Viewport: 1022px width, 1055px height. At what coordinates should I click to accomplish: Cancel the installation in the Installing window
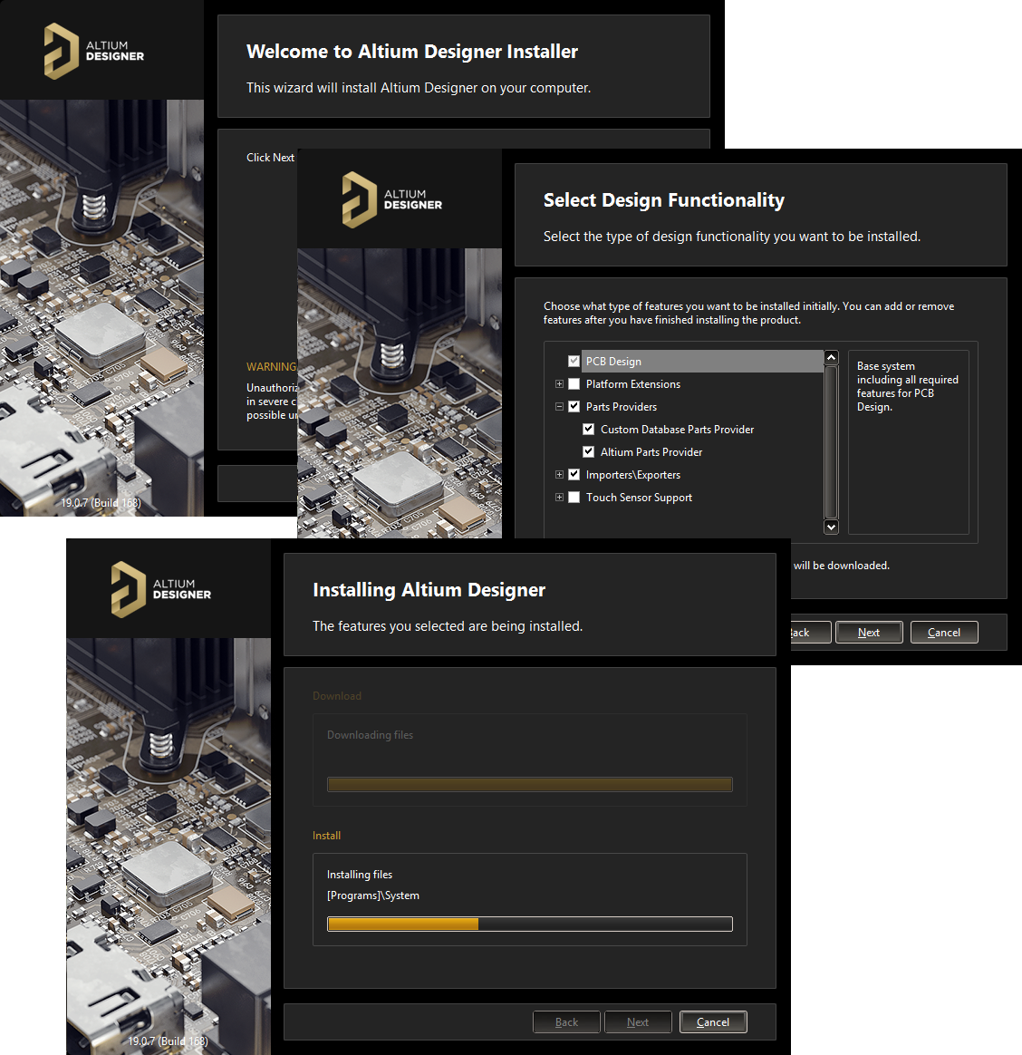[x=712, y=1022]
